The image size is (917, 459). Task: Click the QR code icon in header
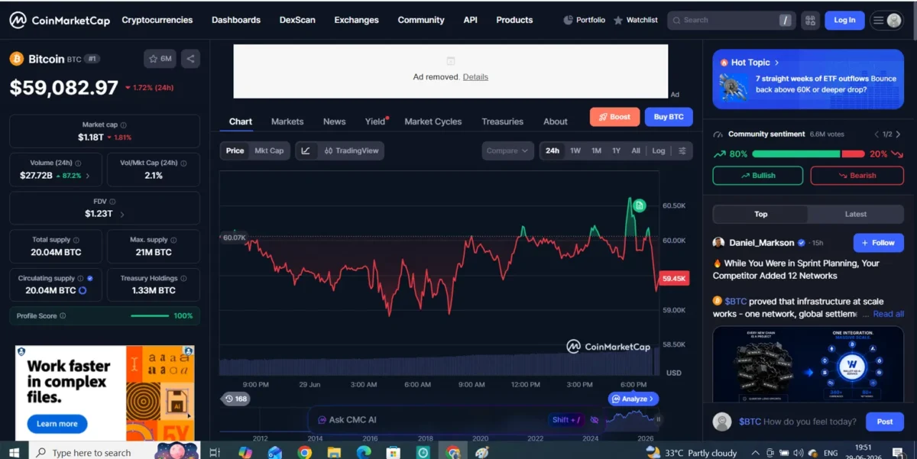click(810, 21)
